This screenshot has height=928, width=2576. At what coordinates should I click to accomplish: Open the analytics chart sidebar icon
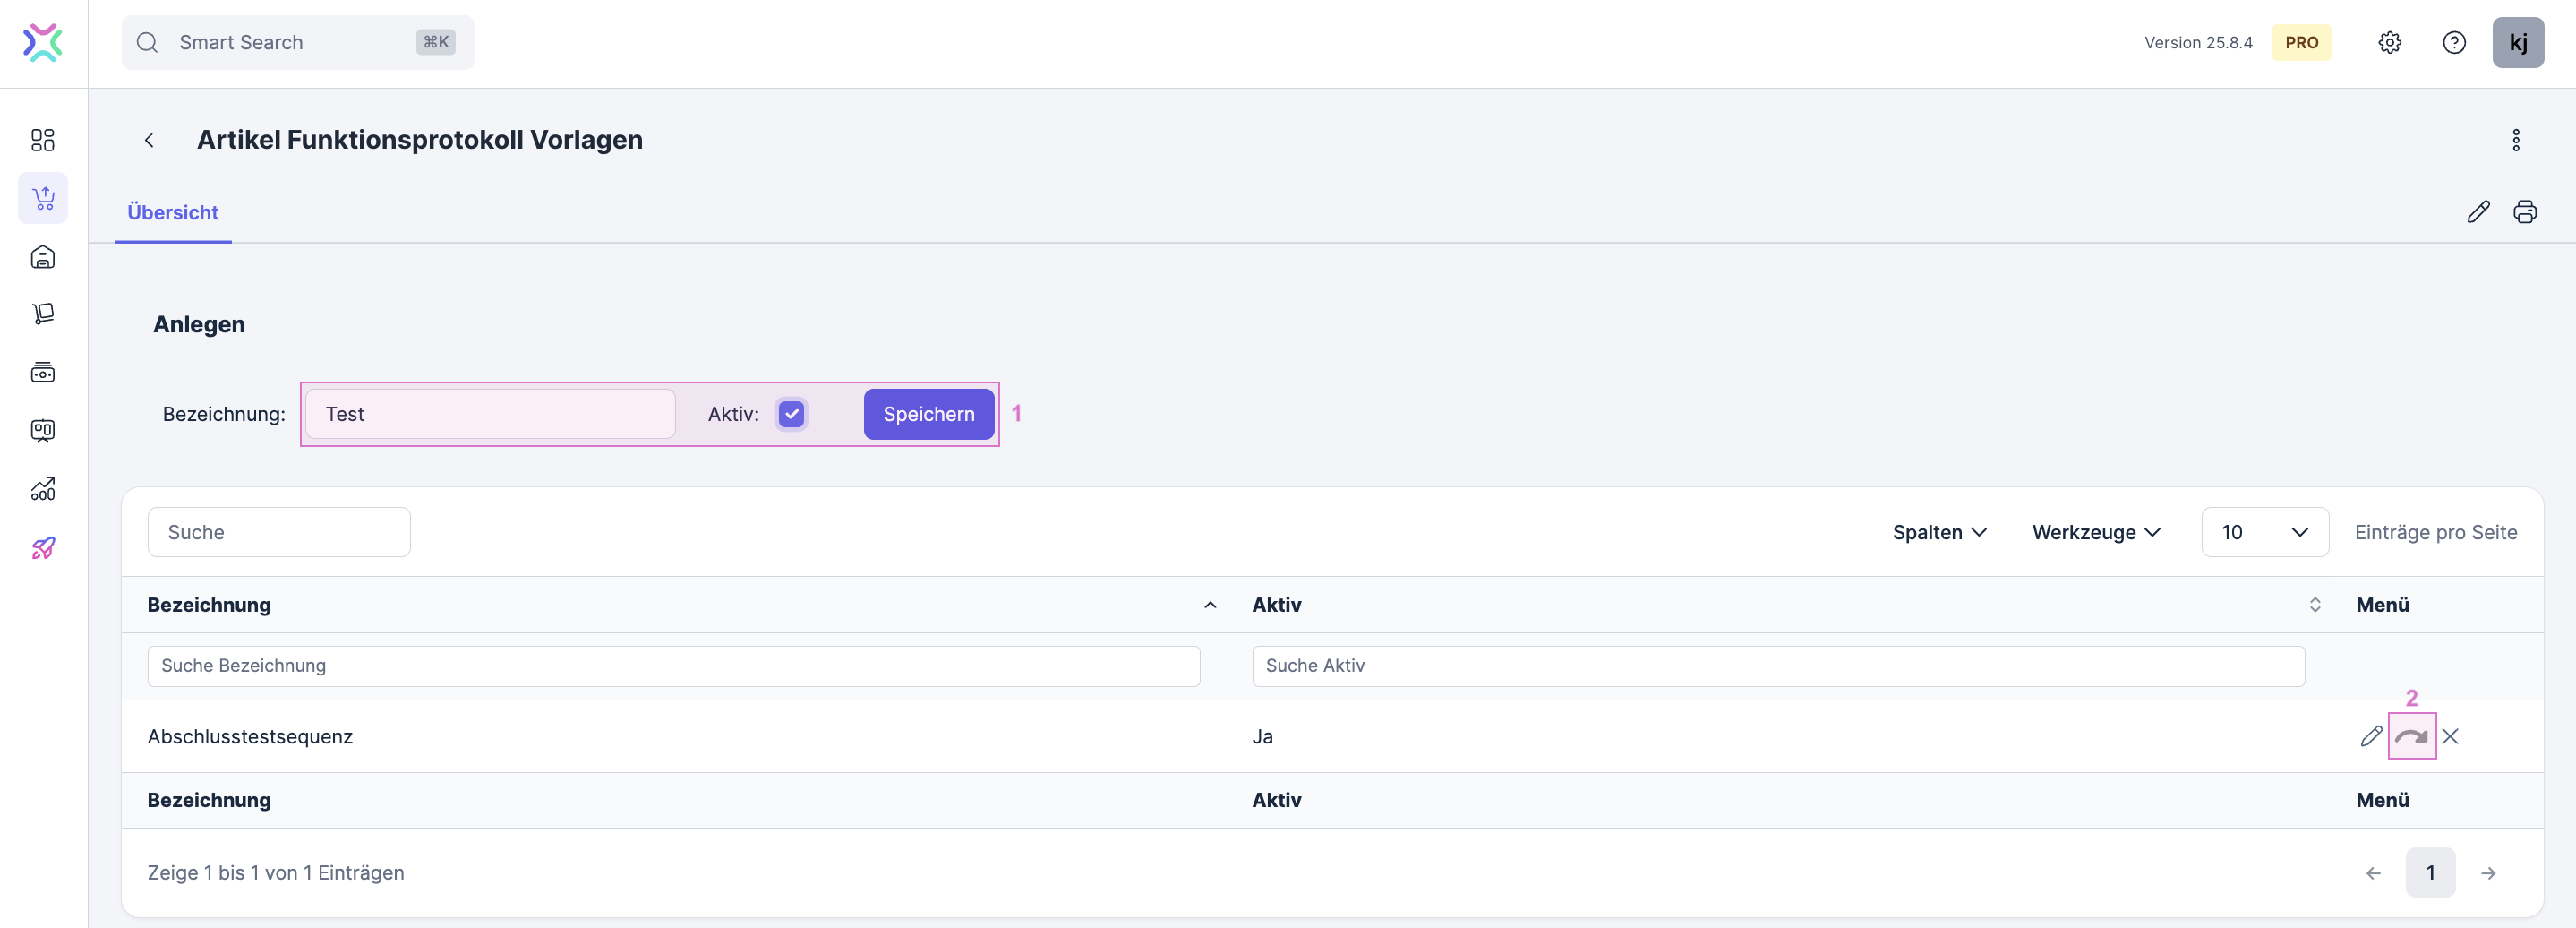click(x=43, y=489)
